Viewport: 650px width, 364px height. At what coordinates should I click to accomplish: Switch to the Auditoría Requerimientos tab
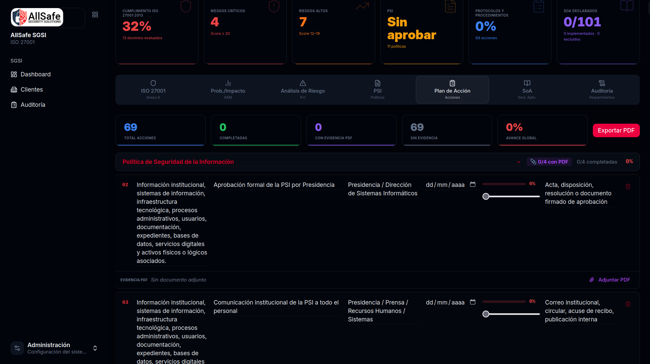click(602, 90)
